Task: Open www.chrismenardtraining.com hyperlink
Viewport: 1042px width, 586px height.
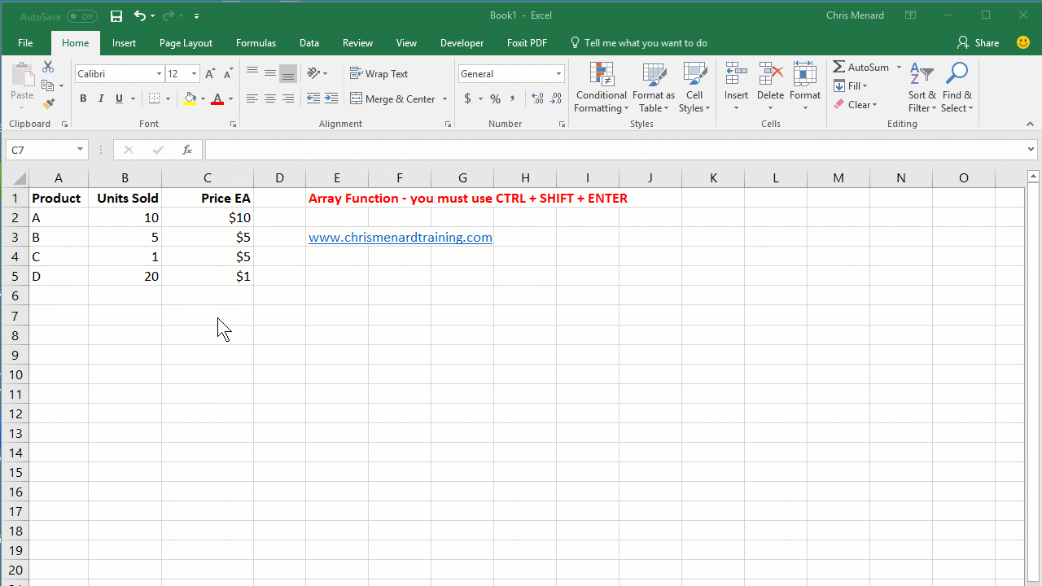Action: click(x=401, y=238)
